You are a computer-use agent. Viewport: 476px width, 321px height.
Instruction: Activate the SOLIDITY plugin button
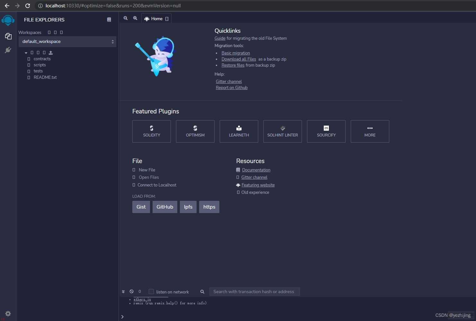coord(152,131)
